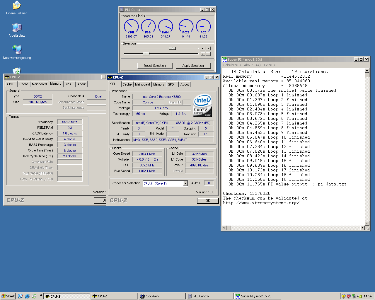
Task: Expand quick launch chevron
Action: coord(41,295)
